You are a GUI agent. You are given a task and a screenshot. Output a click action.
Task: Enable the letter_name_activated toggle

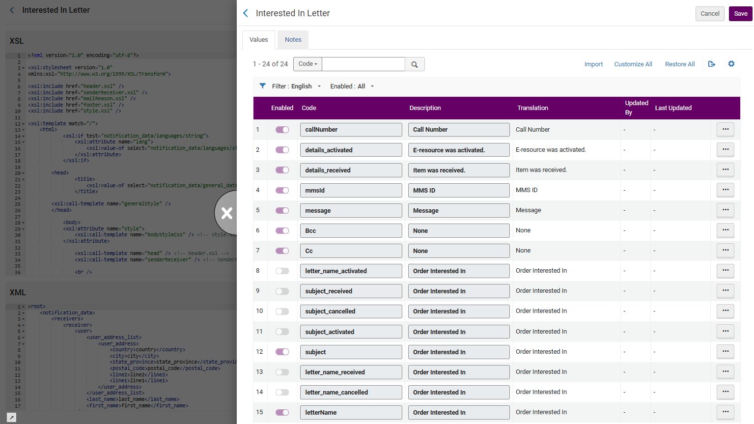point(282,271)
